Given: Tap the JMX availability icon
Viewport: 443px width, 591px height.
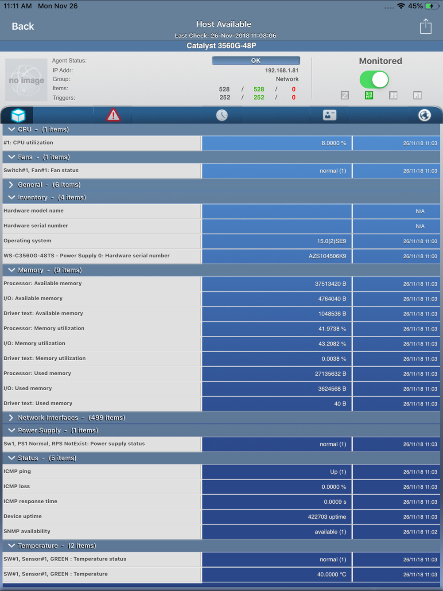Looking at the screenshot, I should coord(393,95).
